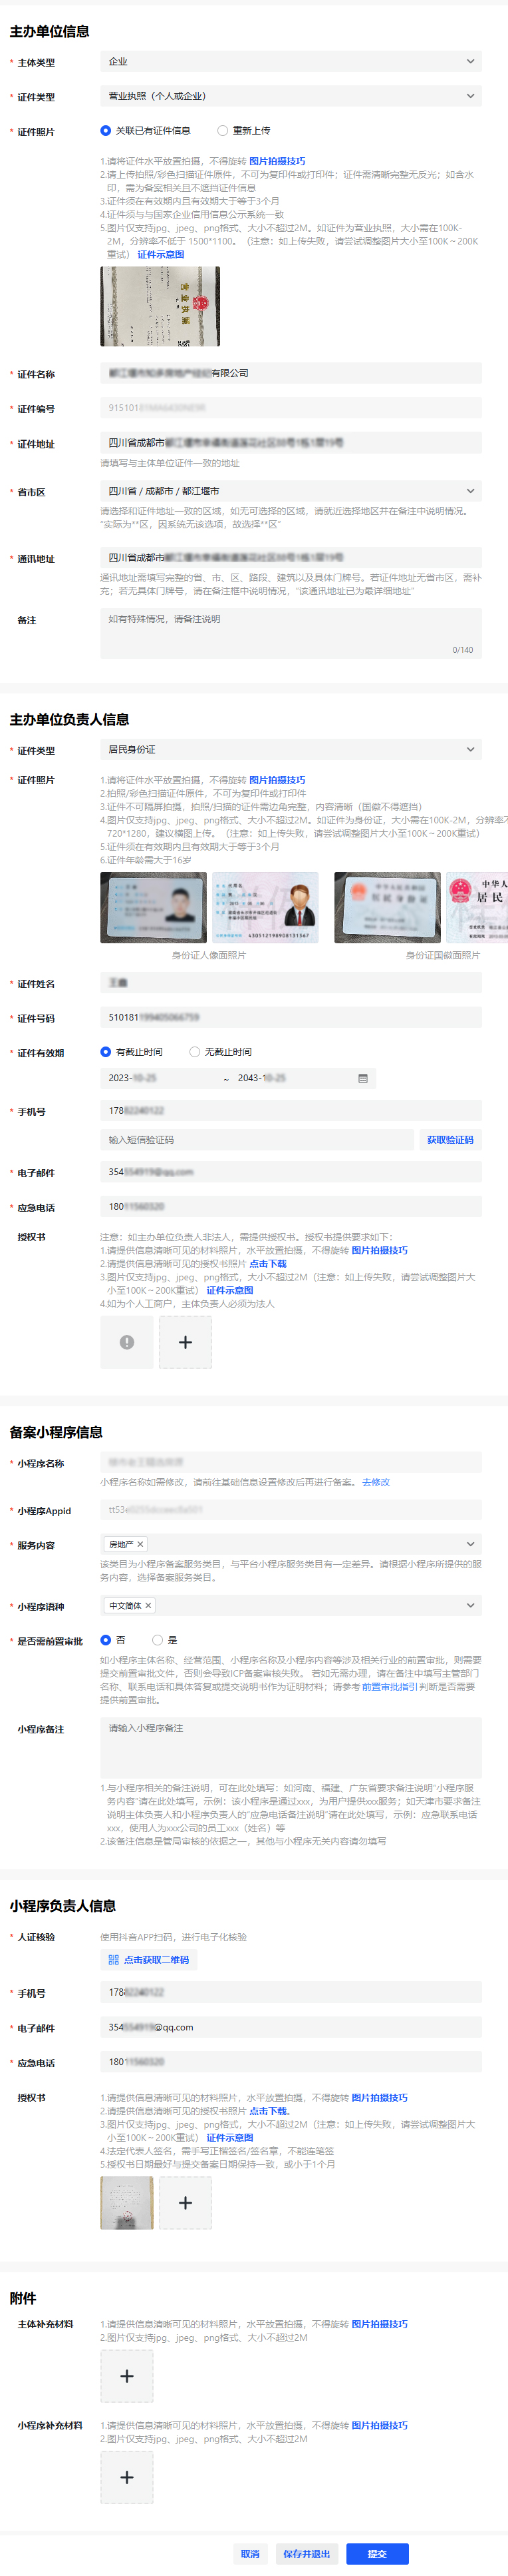This screenshot has width=508, height=2576.
Task: Click 小程序负责人 应急电话 field
Action: [x=291, y=2061]
